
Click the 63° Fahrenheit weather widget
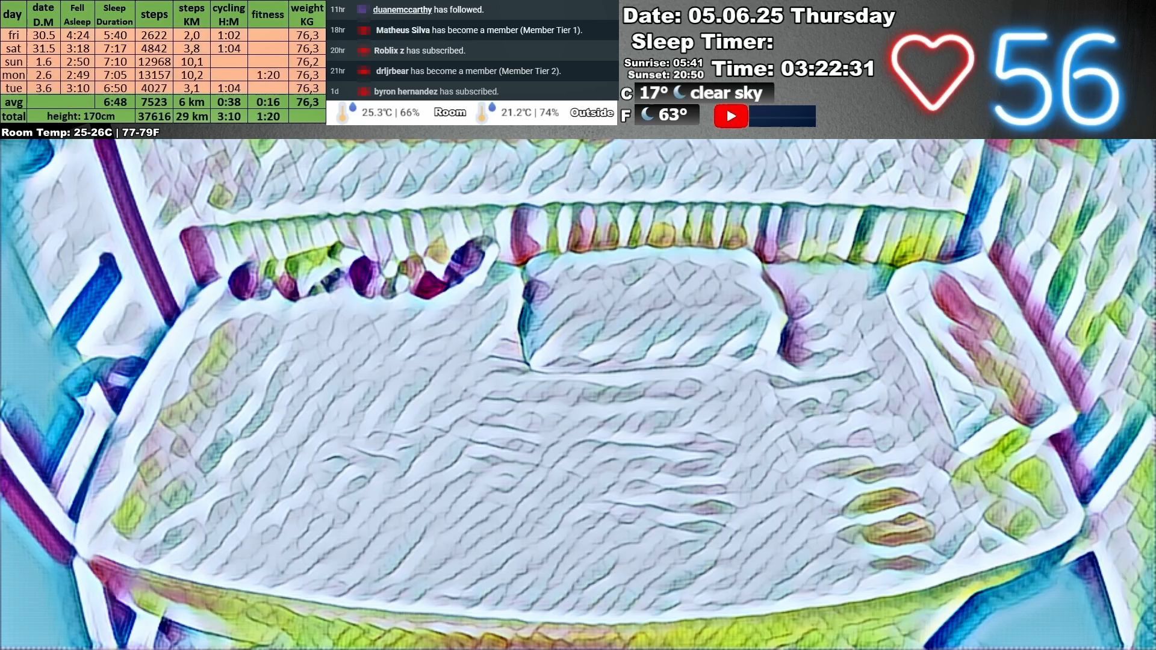click(x=667, y=114)
